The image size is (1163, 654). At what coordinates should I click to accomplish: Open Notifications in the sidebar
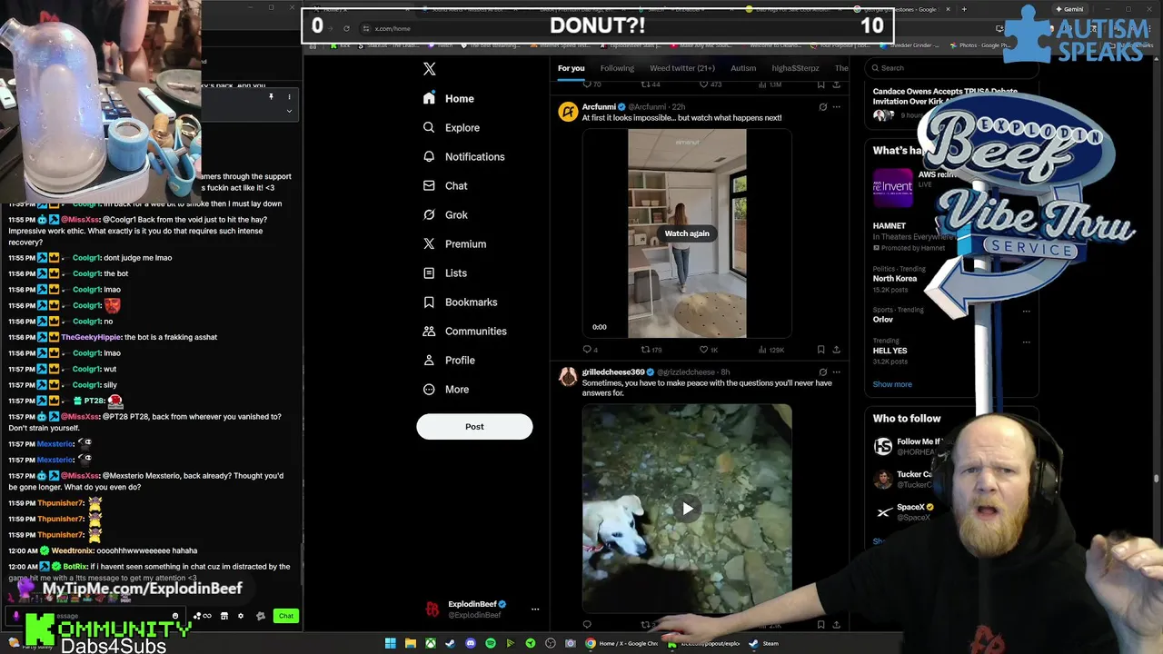click(x=463, y=156)
